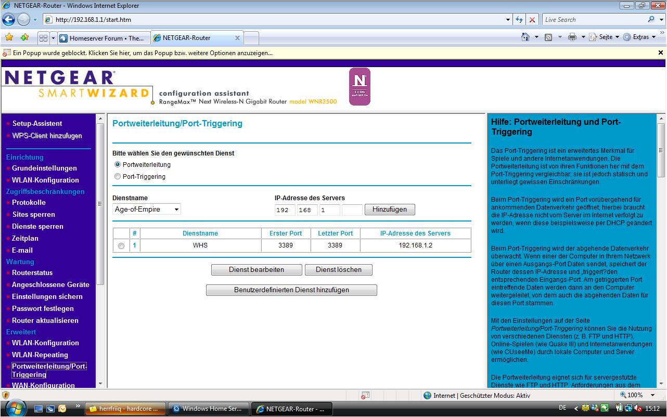Image resolution: width=667 pixels, height=417 pixels.
Task: Select the WHS service row radio button
Action: 121,246
